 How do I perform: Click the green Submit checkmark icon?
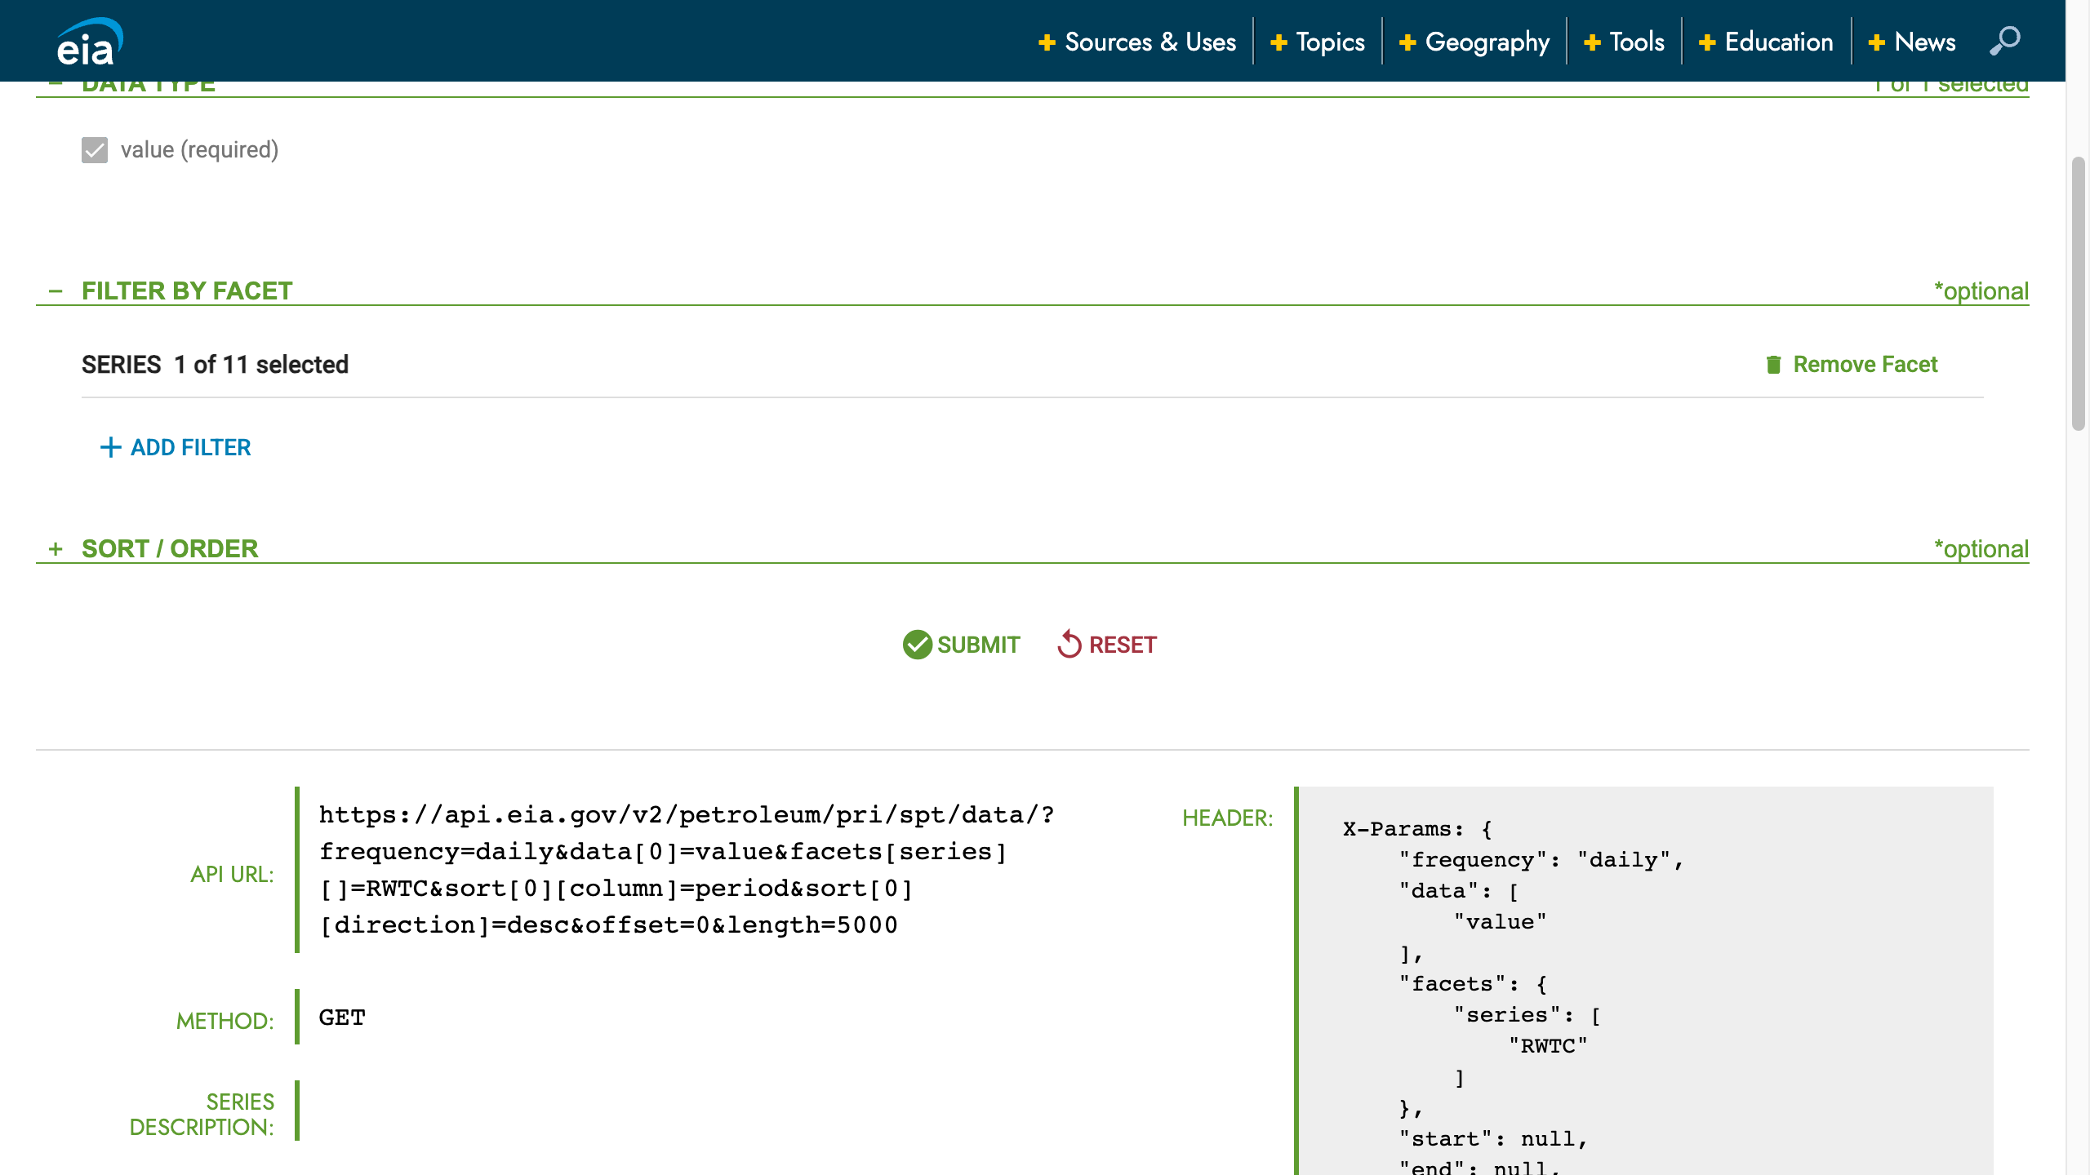pos(917,645)
